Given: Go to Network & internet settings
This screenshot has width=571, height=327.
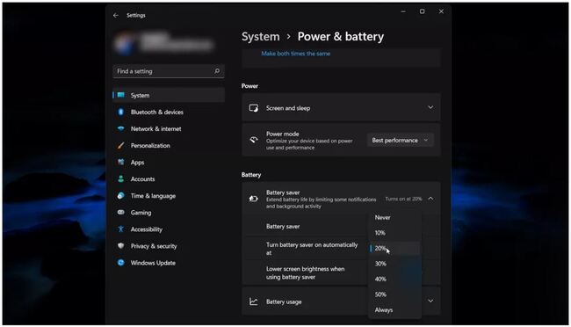Looking at the screenshot, I should pos(169,128).
